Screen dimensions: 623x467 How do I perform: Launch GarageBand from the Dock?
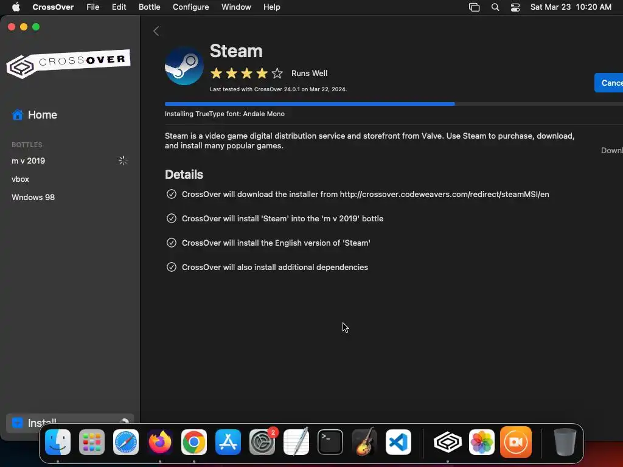364,441
